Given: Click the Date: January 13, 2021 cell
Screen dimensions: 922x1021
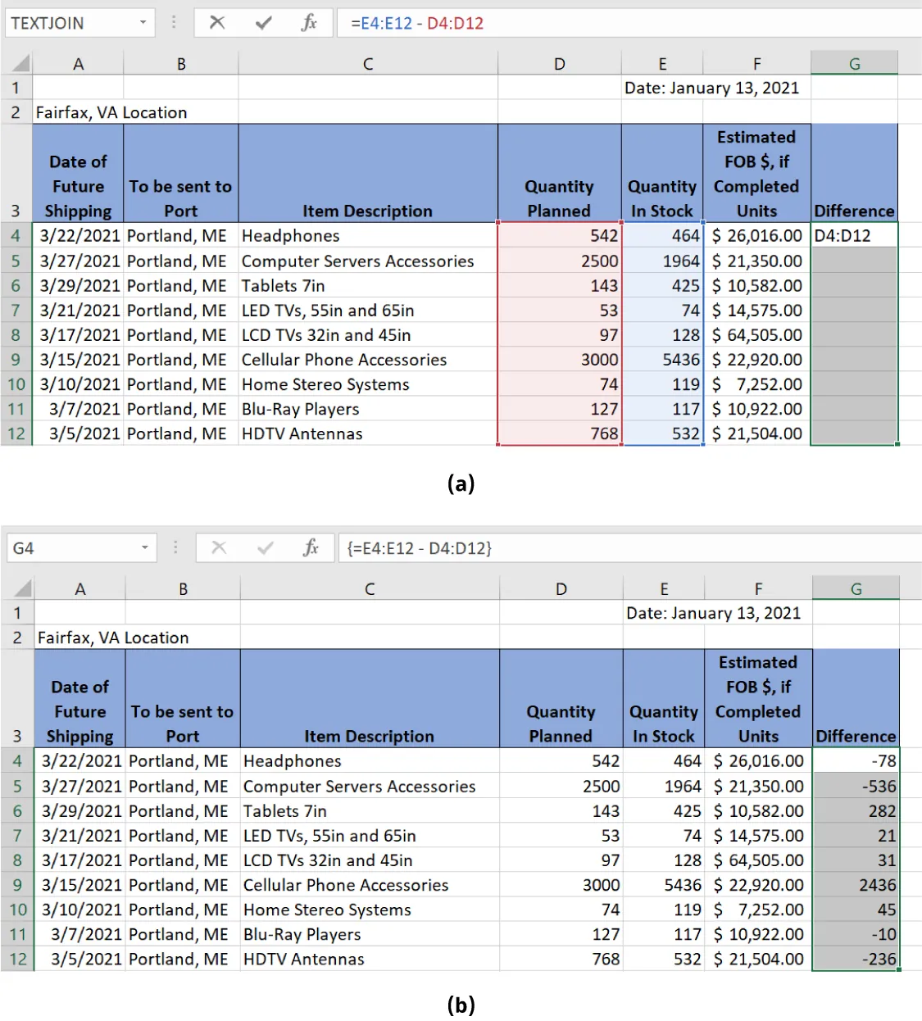Looking at the screenshot, I should click(714, 88).
